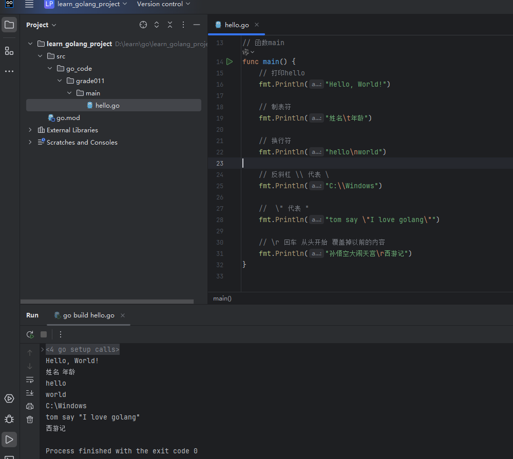Collapse the grade011 folder
This screenshot has width=513, height=459.
coord(60,81)
